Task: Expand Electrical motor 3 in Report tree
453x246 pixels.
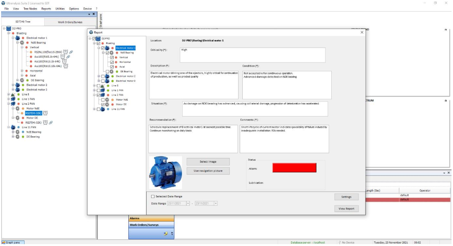Action: pyautogui.click(x=99, y=81)
